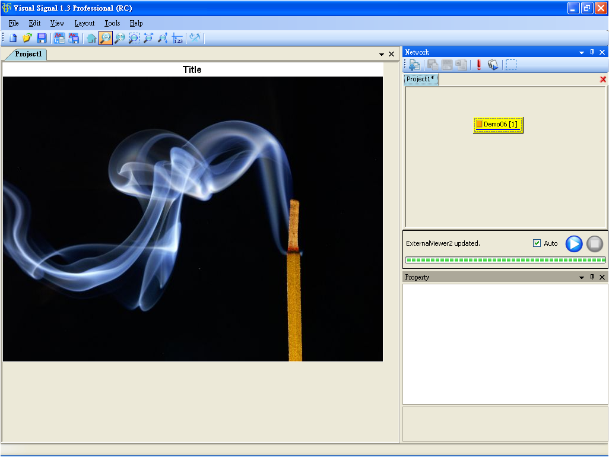
Task: Click the red exclamation mark icon
Action: coord(479,65)
